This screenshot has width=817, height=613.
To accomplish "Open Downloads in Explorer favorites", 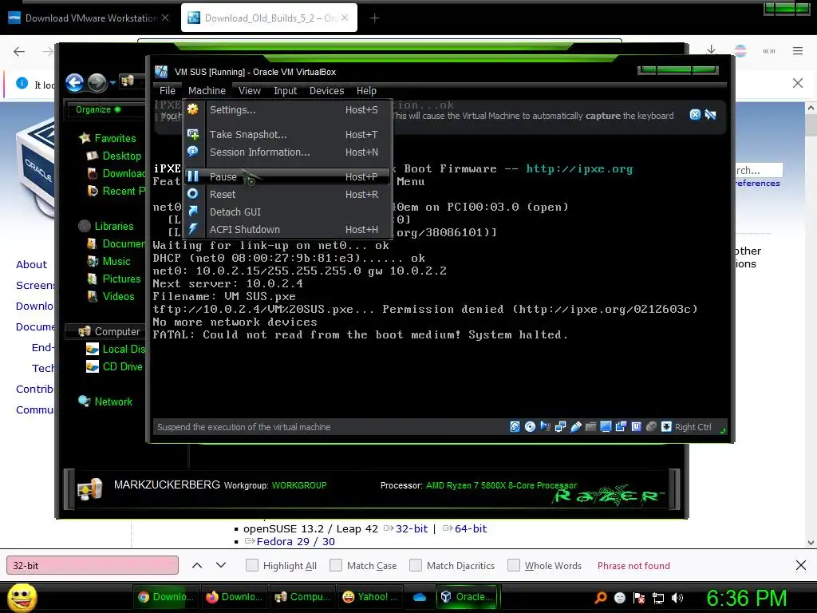I will [124, 173].
